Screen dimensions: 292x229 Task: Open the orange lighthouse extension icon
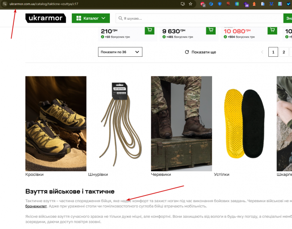(254, 4)
